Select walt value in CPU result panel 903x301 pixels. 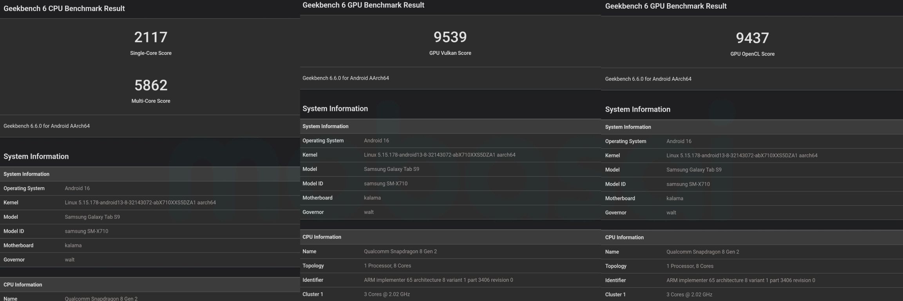[70, 260]
